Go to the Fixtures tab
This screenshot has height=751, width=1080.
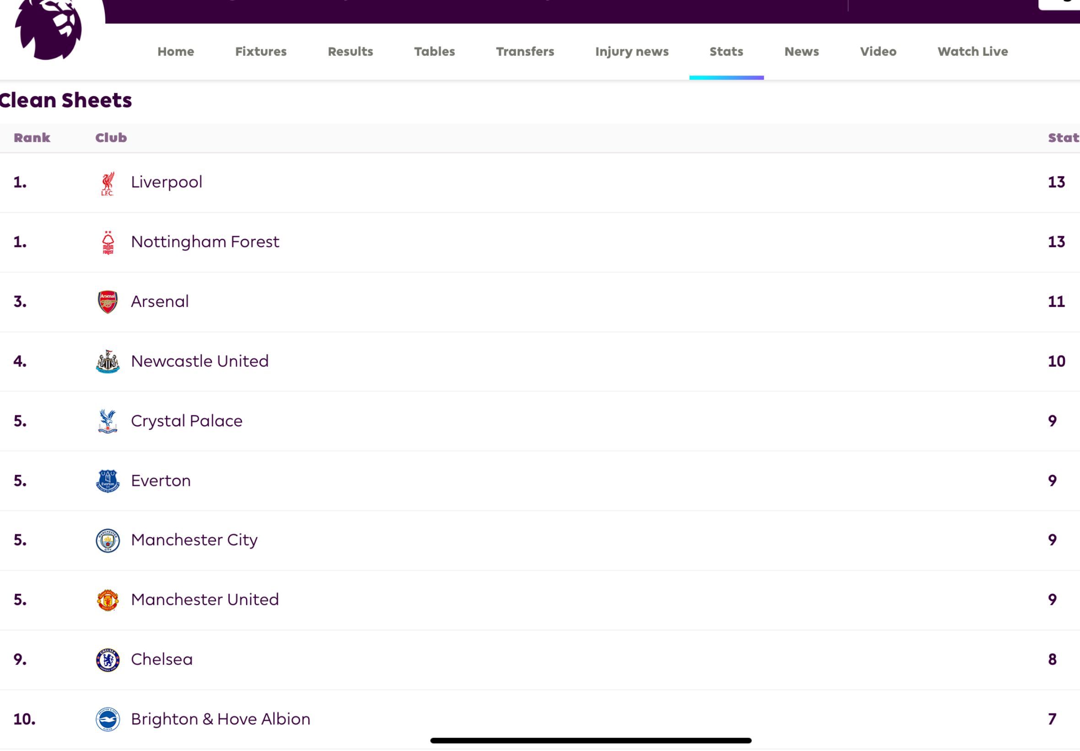(x=261, y=51)
